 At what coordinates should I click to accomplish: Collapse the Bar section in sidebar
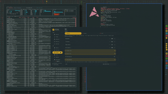point(62,46)
